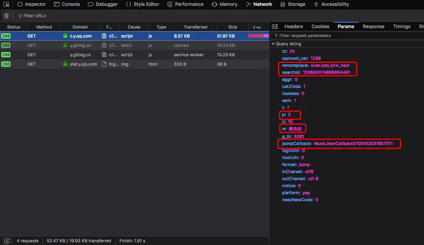Image resolution: width=424 pixels, height=245 pixels.
Task: Open the Style Editor panel
Action: pyautogui.click(x=143, y=4)
